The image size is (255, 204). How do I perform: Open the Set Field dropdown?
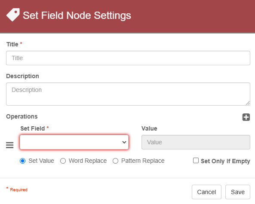74,142
